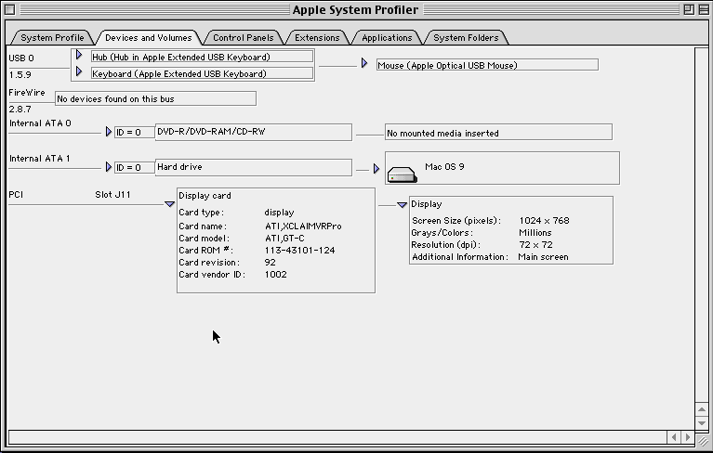
Task: Expand the Hard drive ID triangle
Action: tap(108, 167)
